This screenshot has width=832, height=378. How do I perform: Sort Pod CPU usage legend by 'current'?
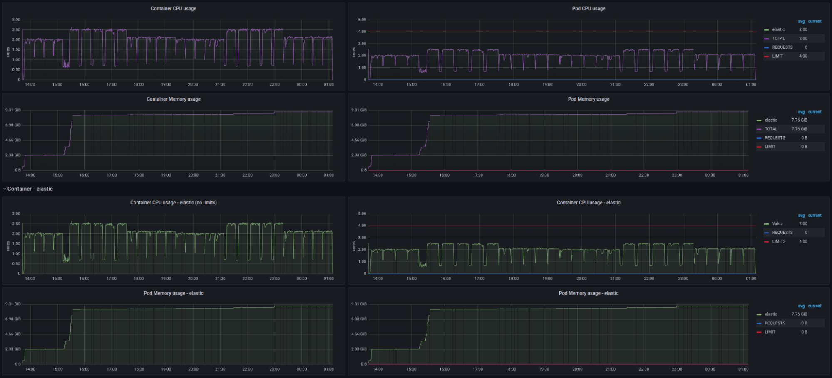815,22
